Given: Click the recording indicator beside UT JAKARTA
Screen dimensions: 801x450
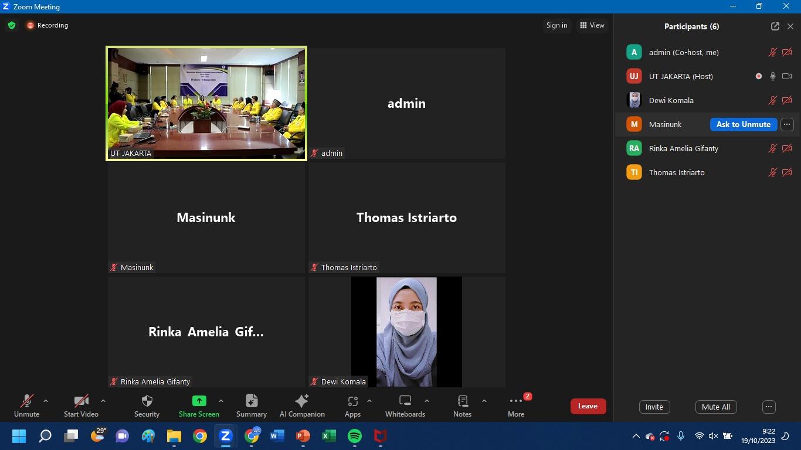Looking at the screenshot, I should click(x=759, y=76).
